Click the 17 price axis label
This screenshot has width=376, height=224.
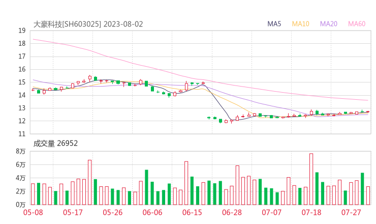point(22,57)
